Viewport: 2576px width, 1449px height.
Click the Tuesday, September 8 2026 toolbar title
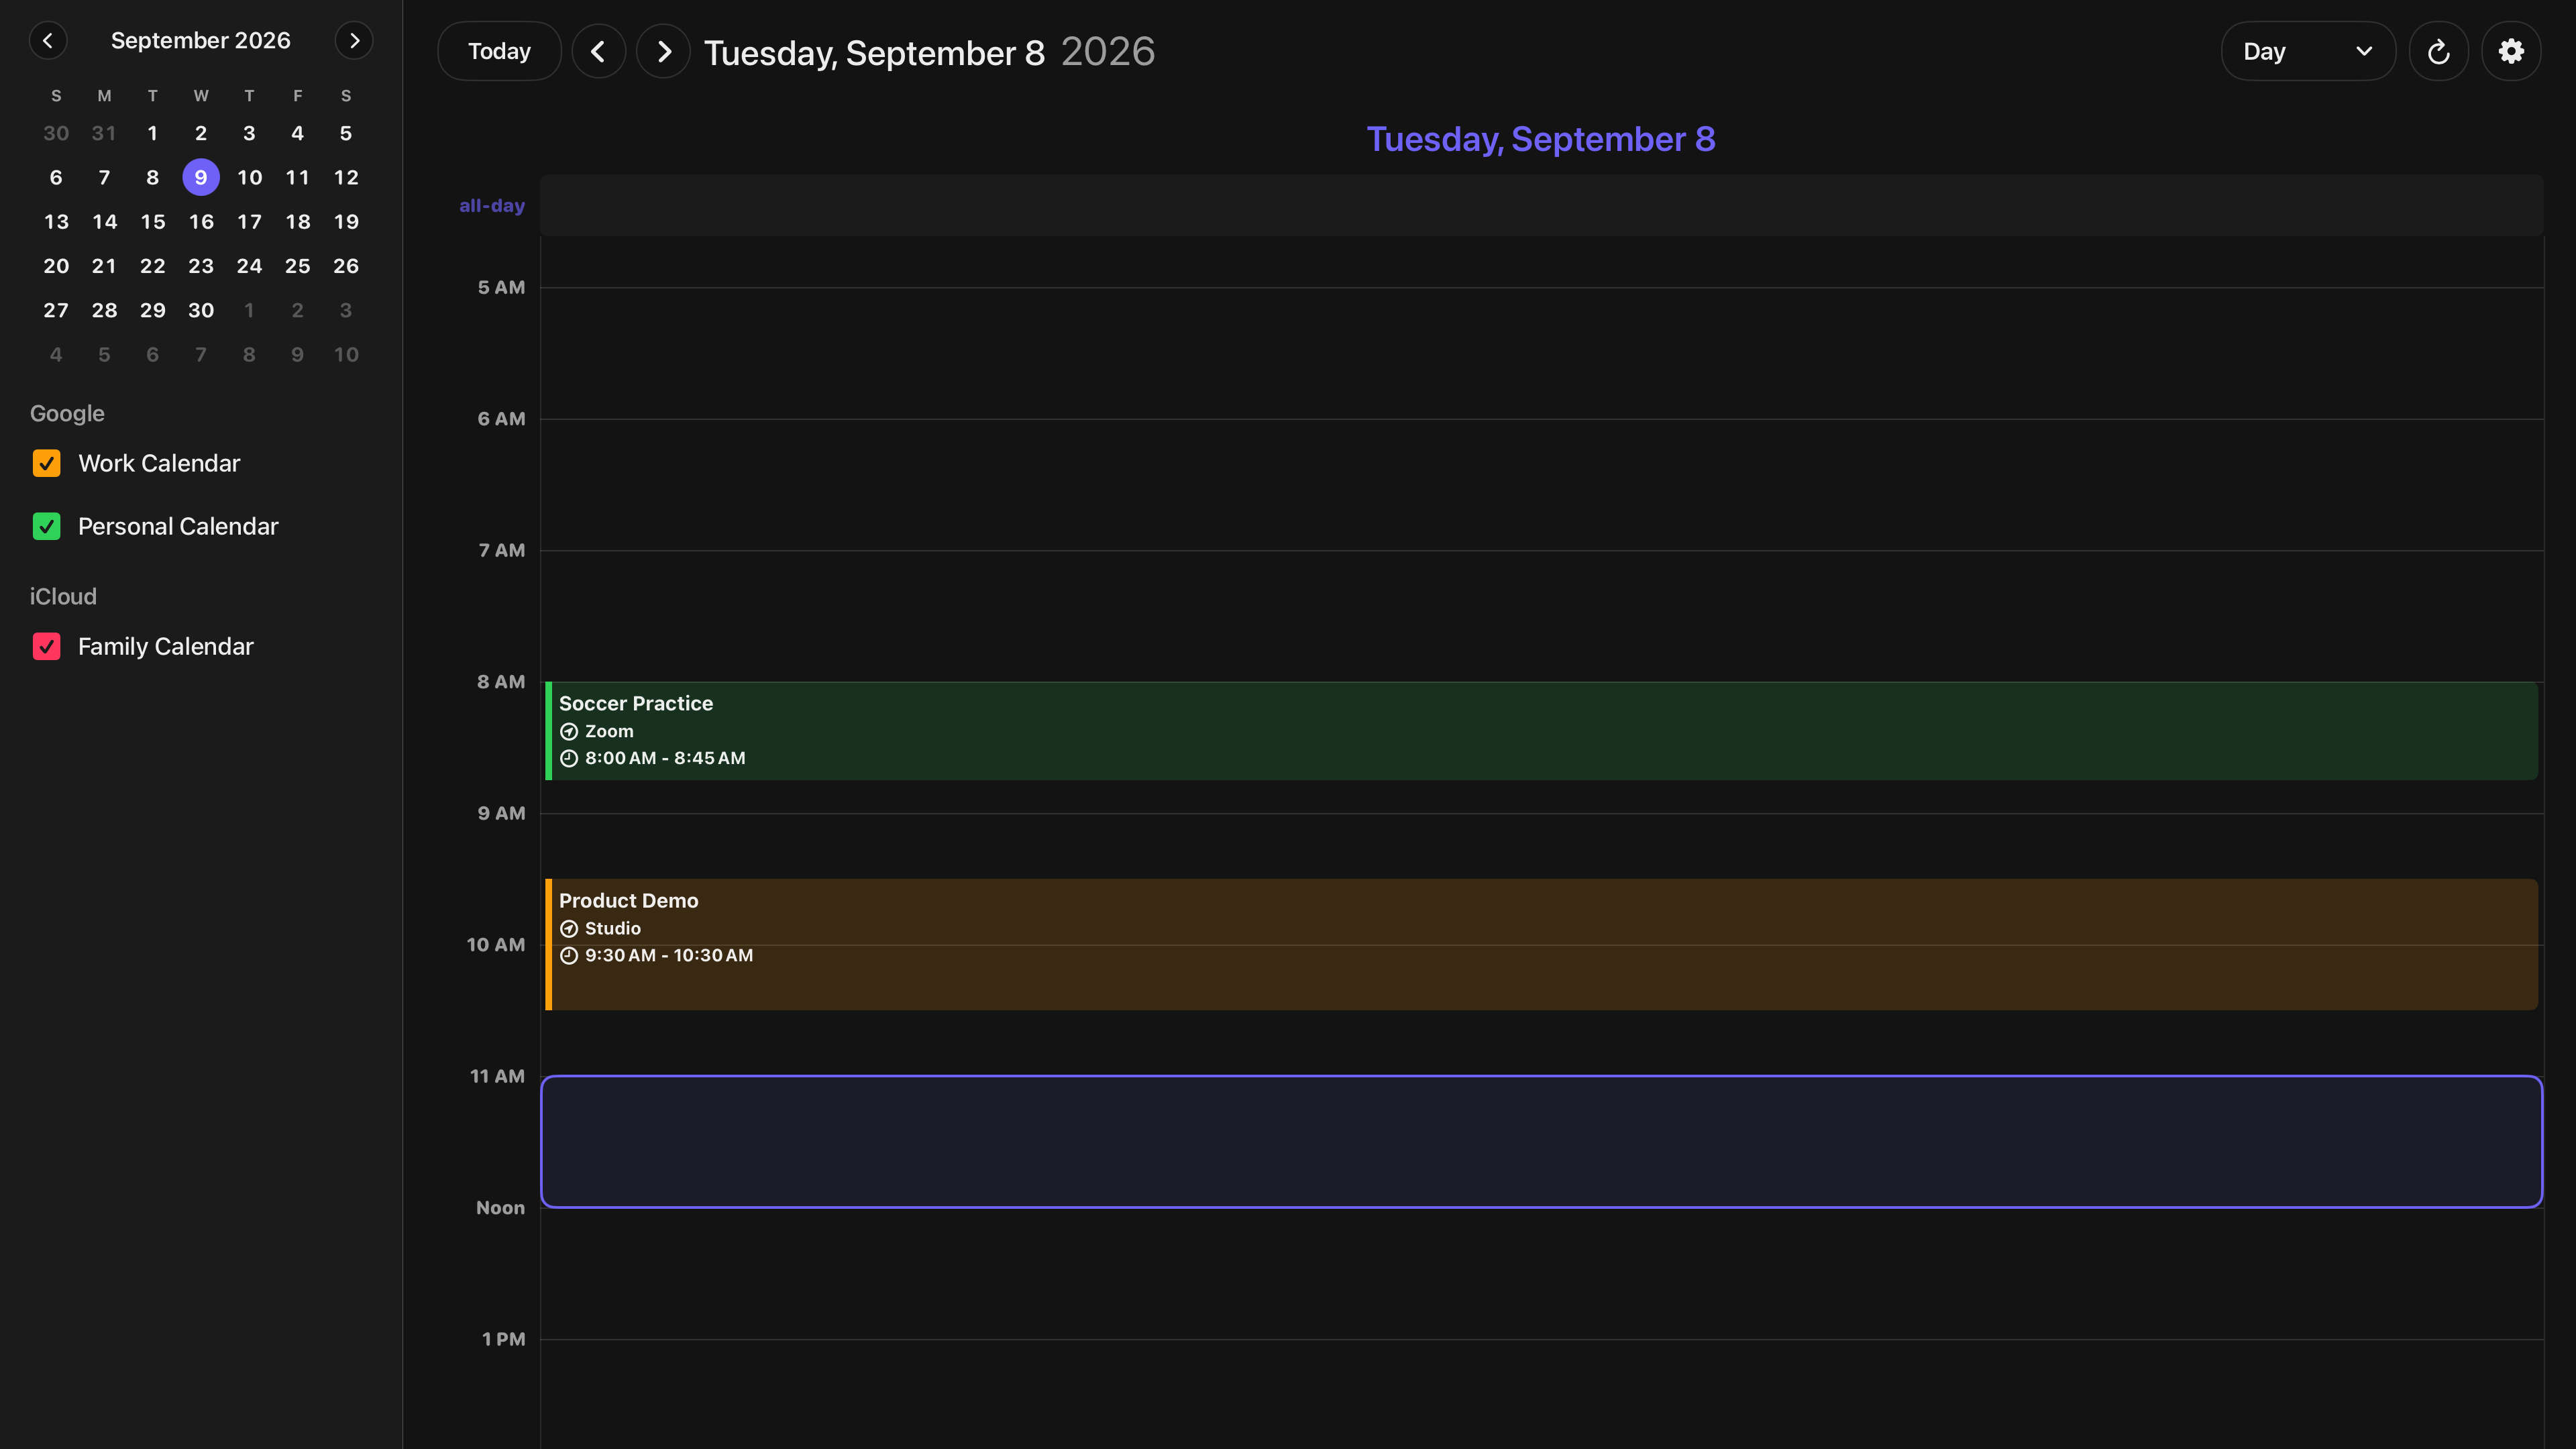coord(929,52)
